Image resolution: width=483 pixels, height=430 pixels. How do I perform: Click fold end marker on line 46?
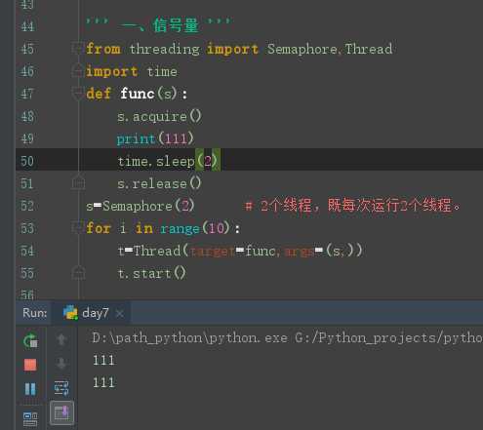click(77, 70)
